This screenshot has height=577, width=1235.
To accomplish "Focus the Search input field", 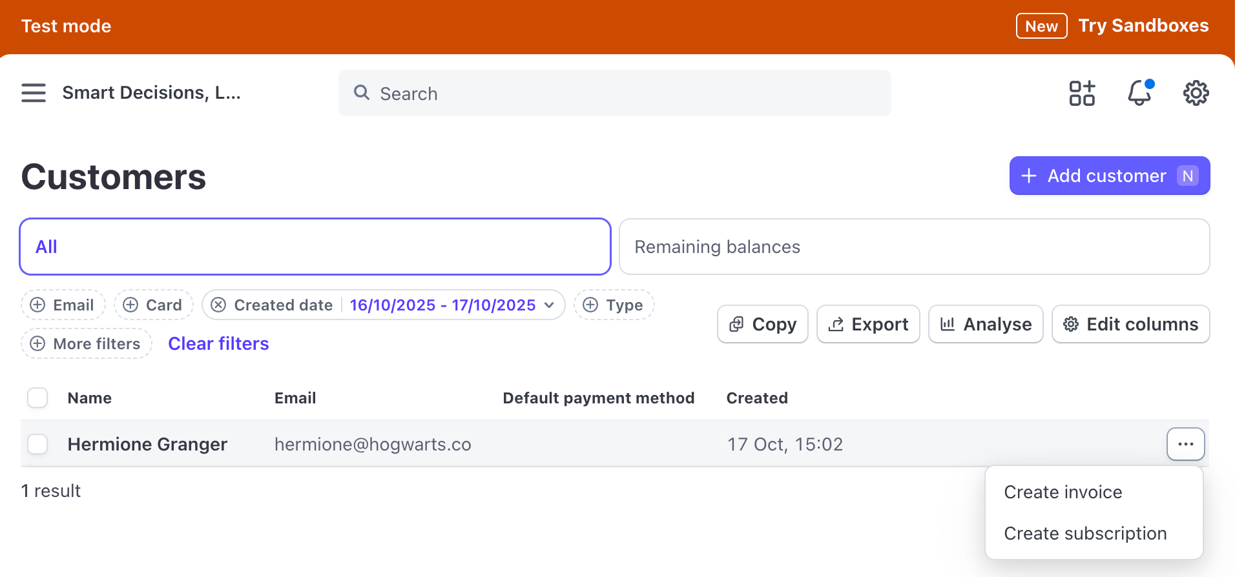I will pos(614,94).
